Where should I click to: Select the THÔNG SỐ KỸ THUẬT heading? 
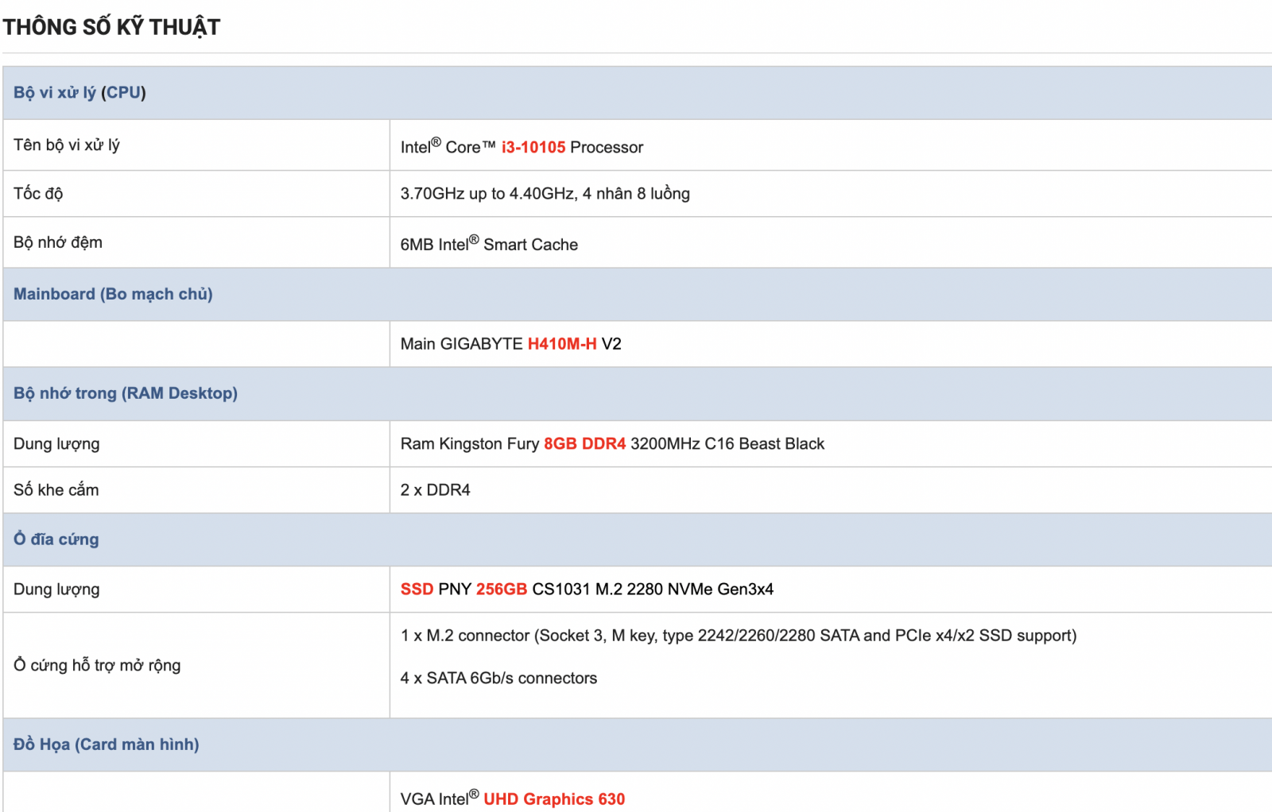[111, 26]
